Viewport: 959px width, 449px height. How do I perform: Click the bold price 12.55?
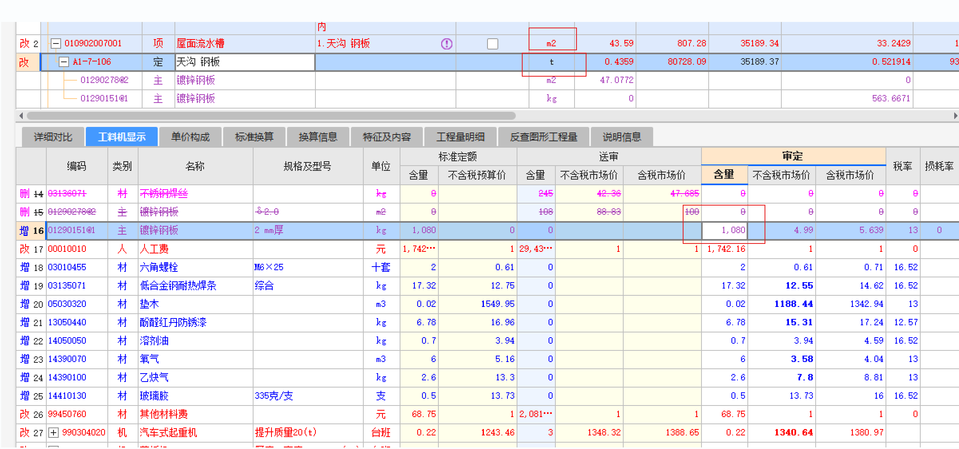pos(799,286)
